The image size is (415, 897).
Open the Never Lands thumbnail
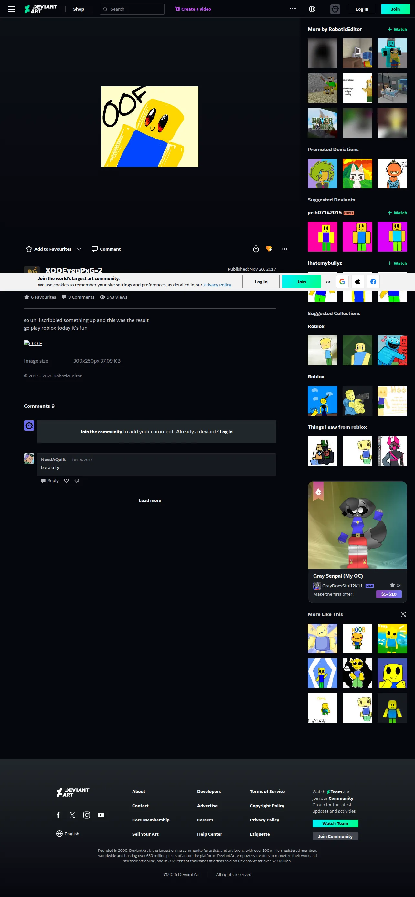(322, 123)
